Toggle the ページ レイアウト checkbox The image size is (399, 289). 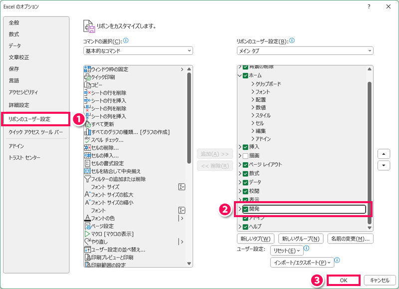click(245, 165)
